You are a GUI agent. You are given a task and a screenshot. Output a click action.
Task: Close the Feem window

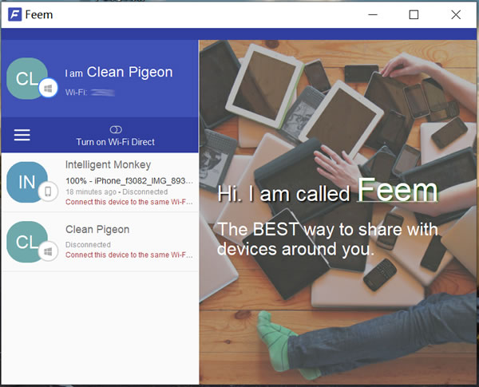[x=456, y=14]
